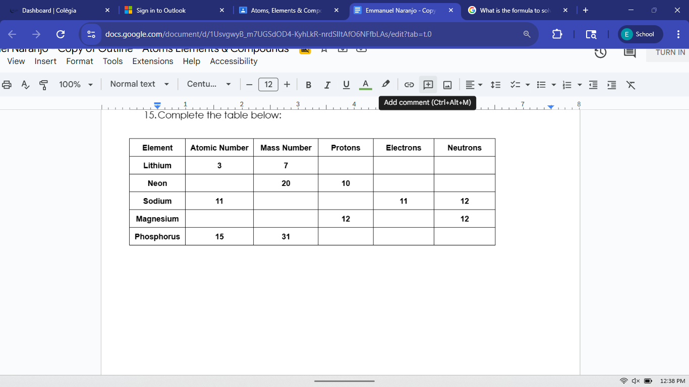Open the School profile account
689x387 pixels.
tap(640, 34)
